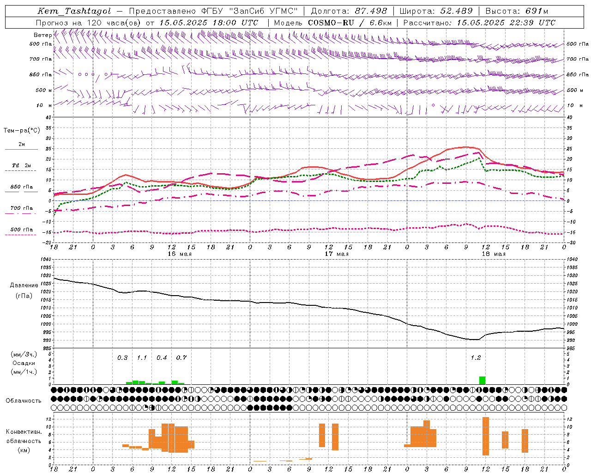Click 'Прогноз на 120 часа(ов)' forecast text
This screenshot has width=591, height=473.
[89, 23]
